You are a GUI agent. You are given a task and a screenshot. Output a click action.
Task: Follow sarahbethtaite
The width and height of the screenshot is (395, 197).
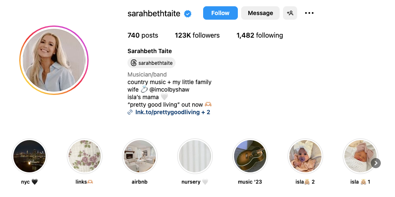pos(220,13)
